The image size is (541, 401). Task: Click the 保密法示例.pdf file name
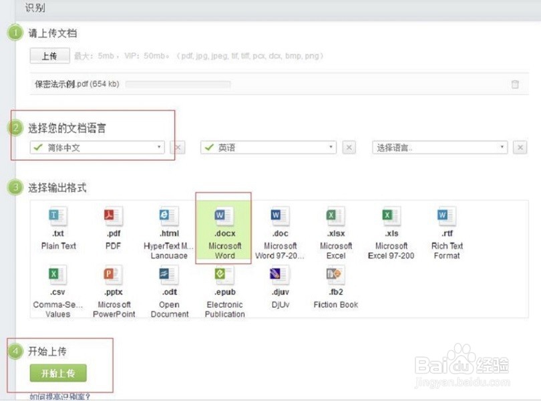coord(77,84)
